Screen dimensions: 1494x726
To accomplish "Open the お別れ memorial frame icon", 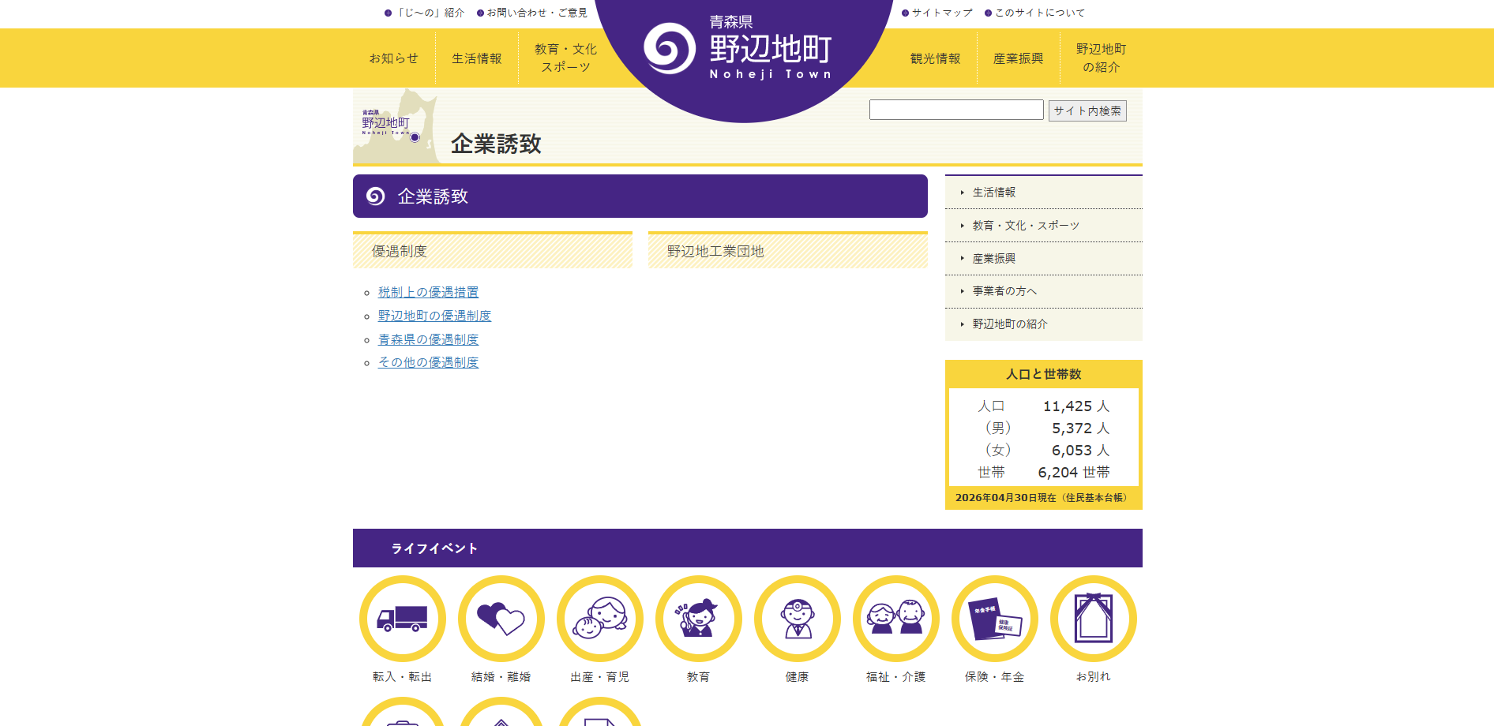I will point(1094,619).
